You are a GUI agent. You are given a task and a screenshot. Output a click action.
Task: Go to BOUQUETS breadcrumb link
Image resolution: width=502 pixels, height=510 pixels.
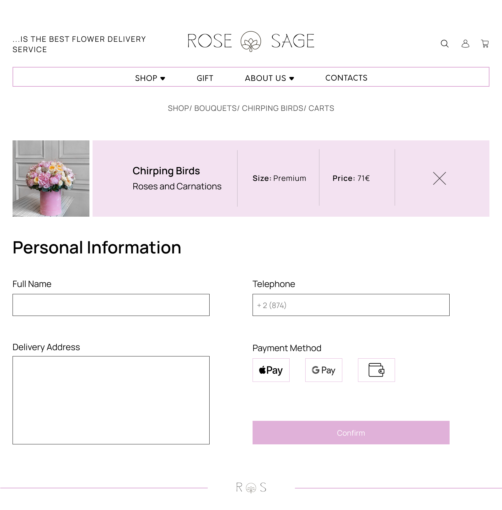(x=215, y=108)
